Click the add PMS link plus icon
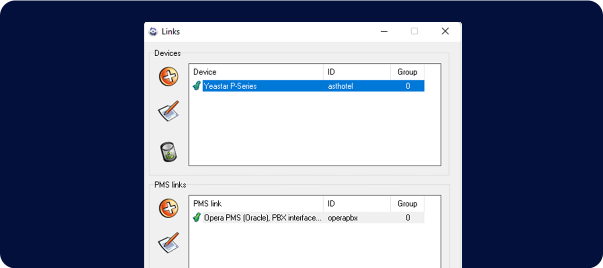 (x=169, y=208)
